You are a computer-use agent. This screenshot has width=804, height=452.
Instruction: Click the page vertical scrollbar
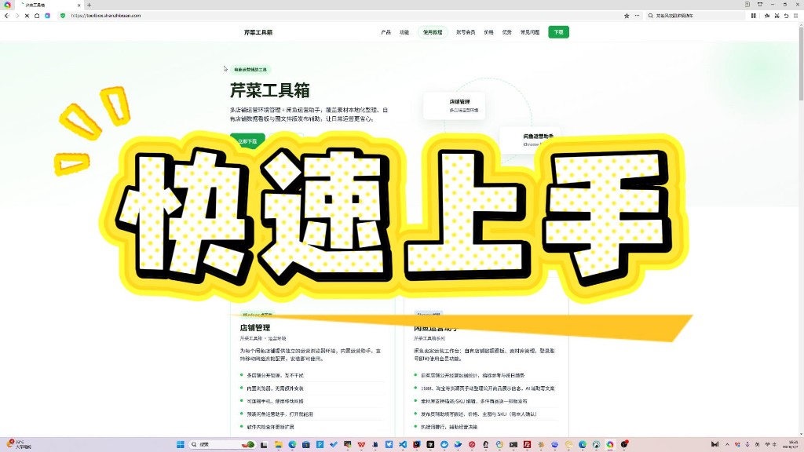click(800, 229)
